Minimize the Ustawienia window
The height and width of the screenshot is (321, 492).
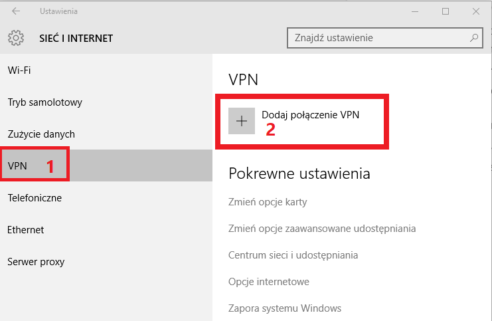tap(414, 11)
